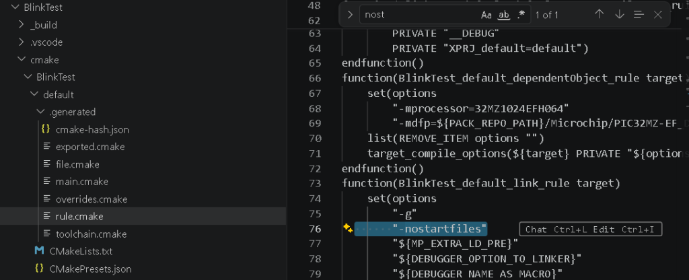Click 'PRIVATE "__DEBUG"' on line 63

click(x=446, y=34)
